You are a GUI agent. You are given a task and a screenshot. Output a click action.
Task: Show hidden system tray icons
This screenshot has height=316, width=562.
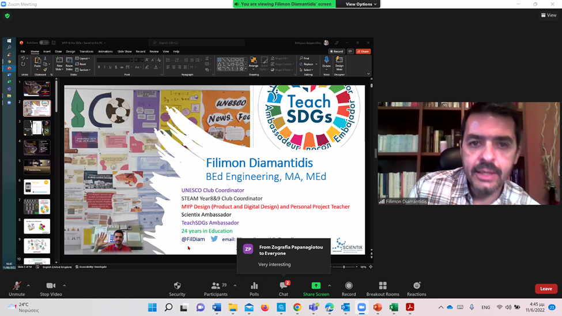coord(441,307)
